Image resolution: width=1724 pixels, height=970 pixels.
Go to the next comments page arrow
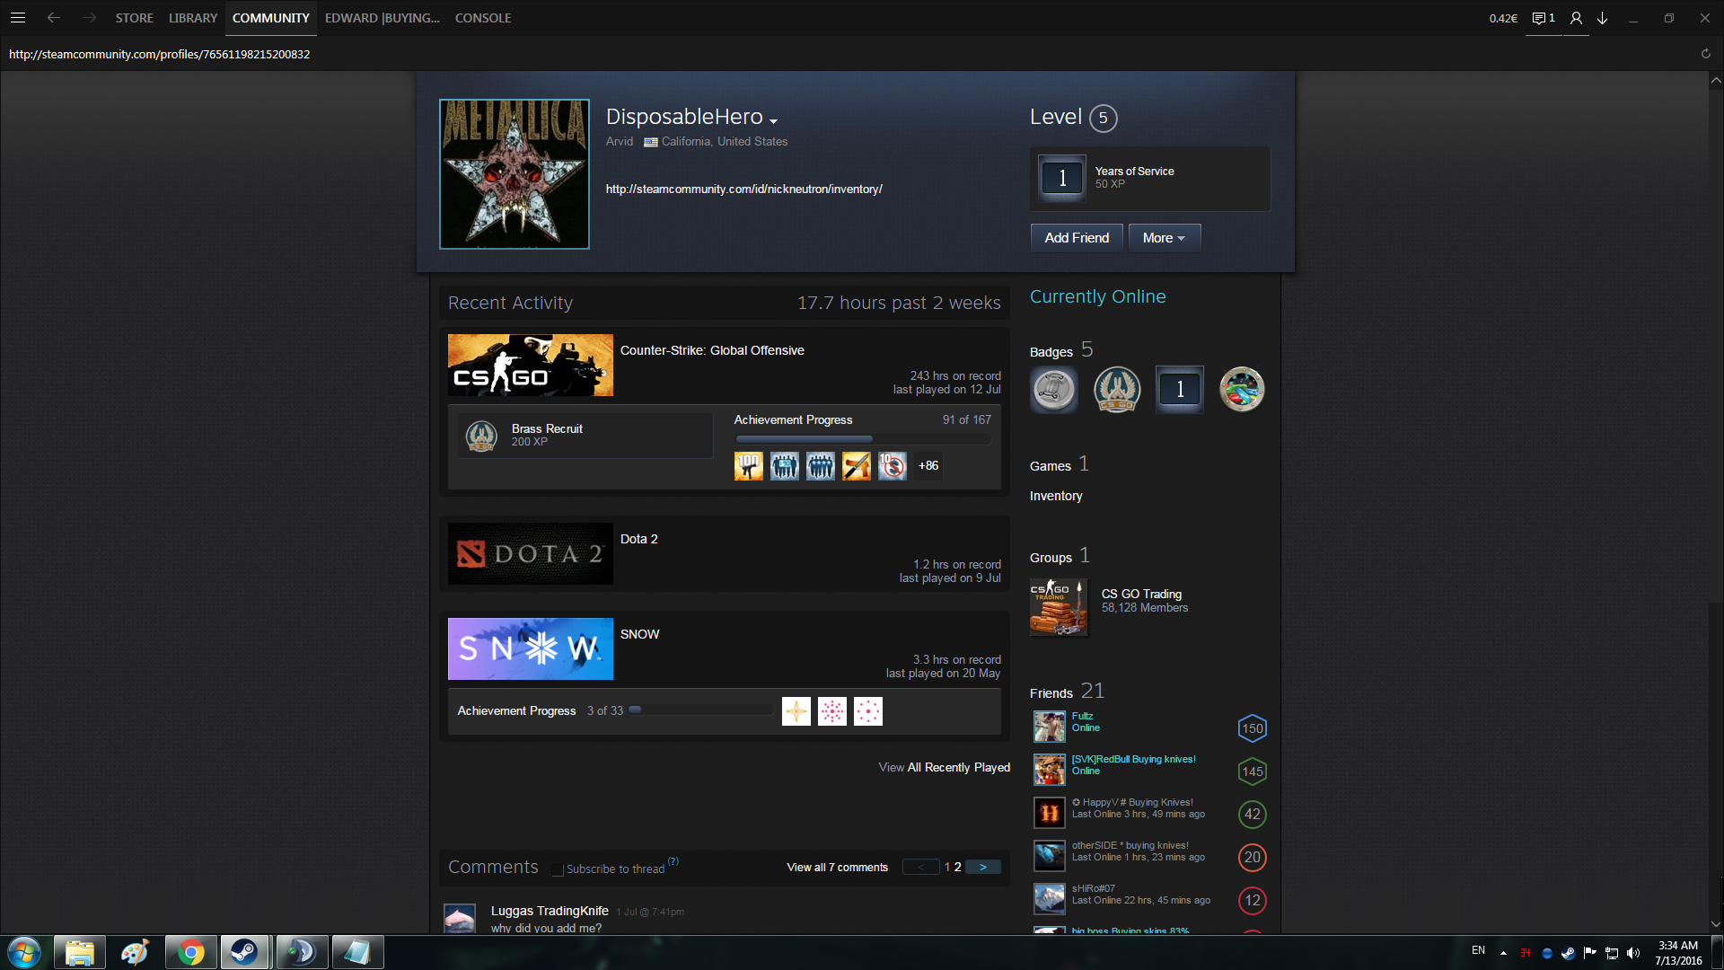[982, 867]
